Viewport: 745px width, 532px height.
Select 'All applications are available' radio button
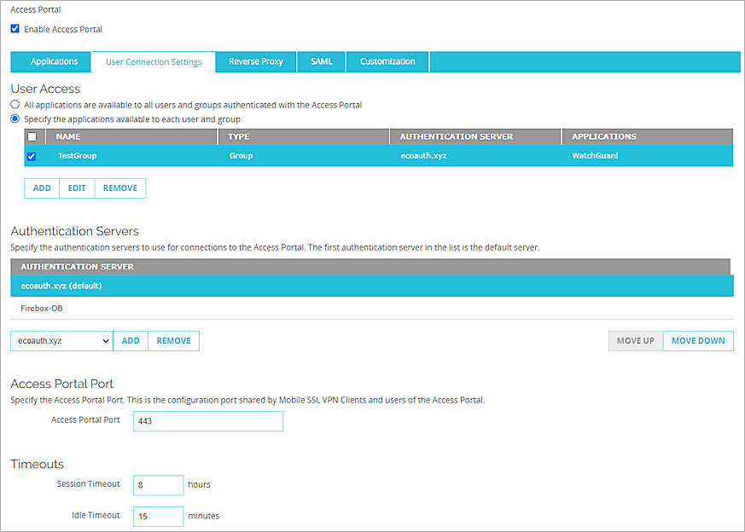tap(15, 104)
